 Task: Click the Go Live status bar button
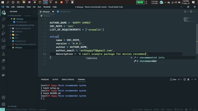[x=179, y=110]
